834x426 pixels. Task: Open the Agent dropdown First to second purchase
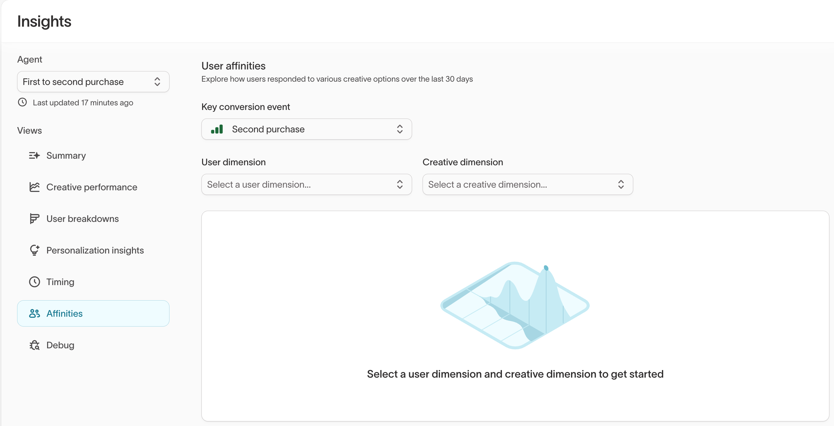(93, 82)
